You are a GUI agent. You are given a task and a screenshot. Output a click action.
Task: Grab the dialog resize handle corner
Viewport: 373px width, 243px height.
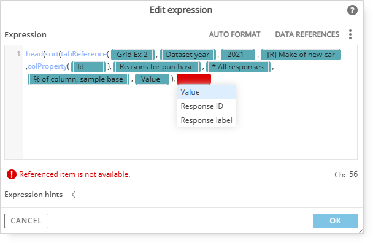(361, 231)
